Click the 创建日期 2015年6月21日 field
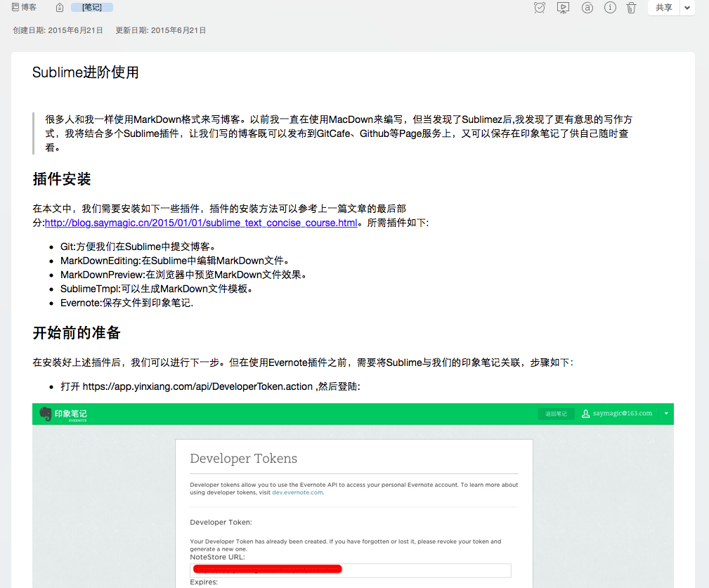Screen dimensions: 709x588 click(x=58, y=30)
